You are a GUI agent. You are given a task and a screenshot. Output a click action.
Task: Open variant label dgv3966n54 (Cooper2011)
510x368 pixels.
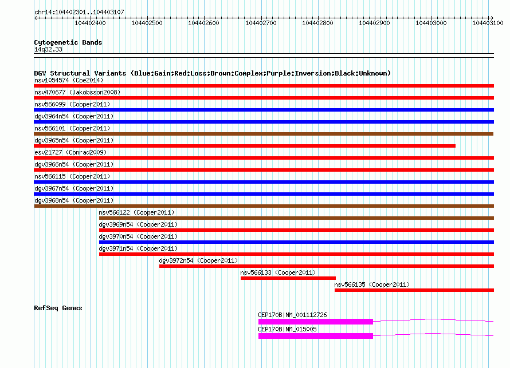coord(74,164)
